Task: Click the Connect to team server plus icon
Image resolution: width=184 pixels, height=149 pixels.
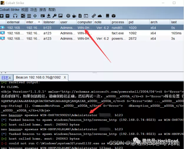Action: pyautogui.click(x=2, y=16)
